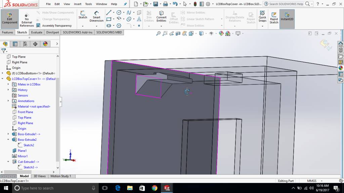Click Zoom to Fit icon
This screenshot has height=193, width=344.
tap(158, 34)
